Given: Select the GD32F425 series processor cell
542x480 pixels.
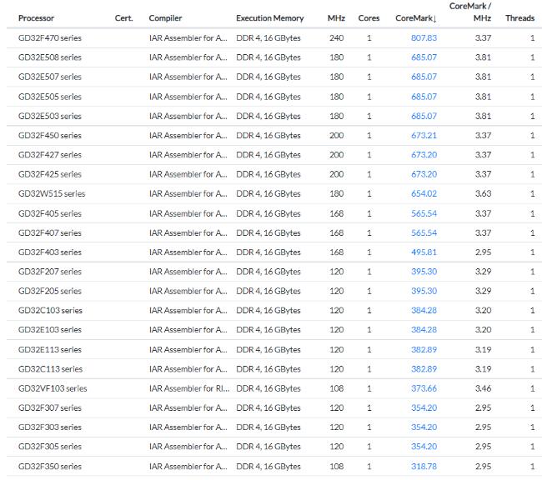Looking at the screenshot, I should pyautogui.click(x=50, y=174).
